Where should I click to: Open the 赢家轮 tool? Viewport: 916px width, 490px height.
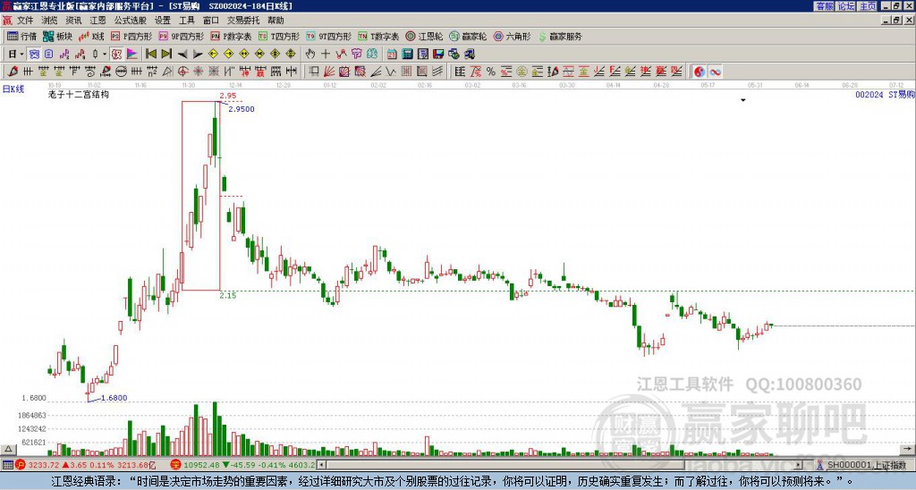coord(468,36)
